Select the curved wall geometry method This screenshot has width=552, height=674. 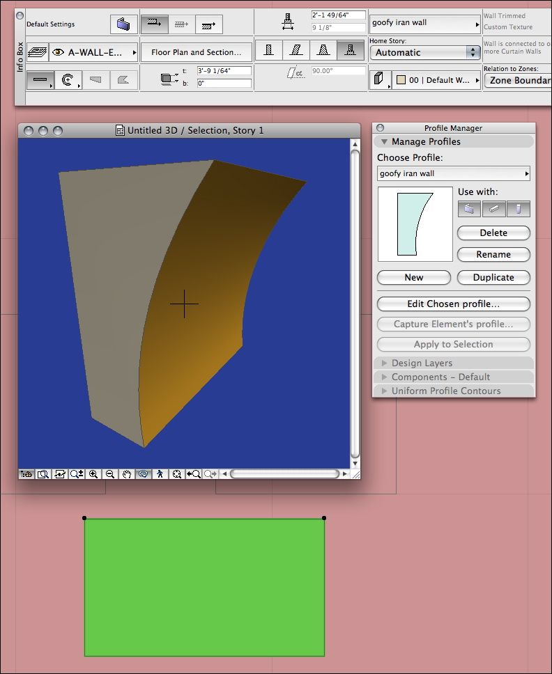[x=68, y=80]
